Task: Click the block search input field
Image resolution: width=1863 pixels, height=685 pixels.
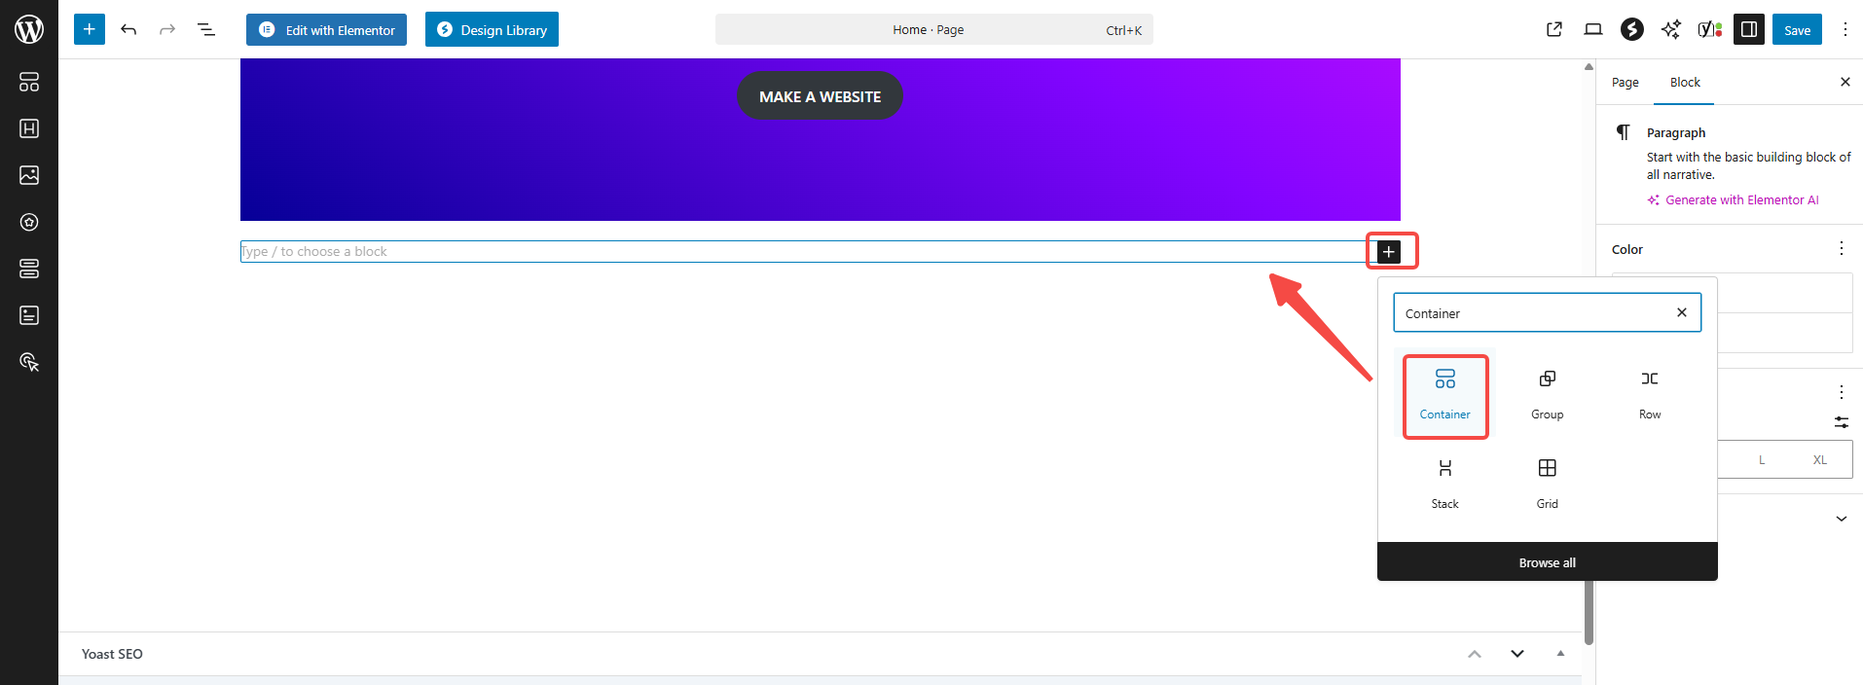Action: [x=1533, y=313]
